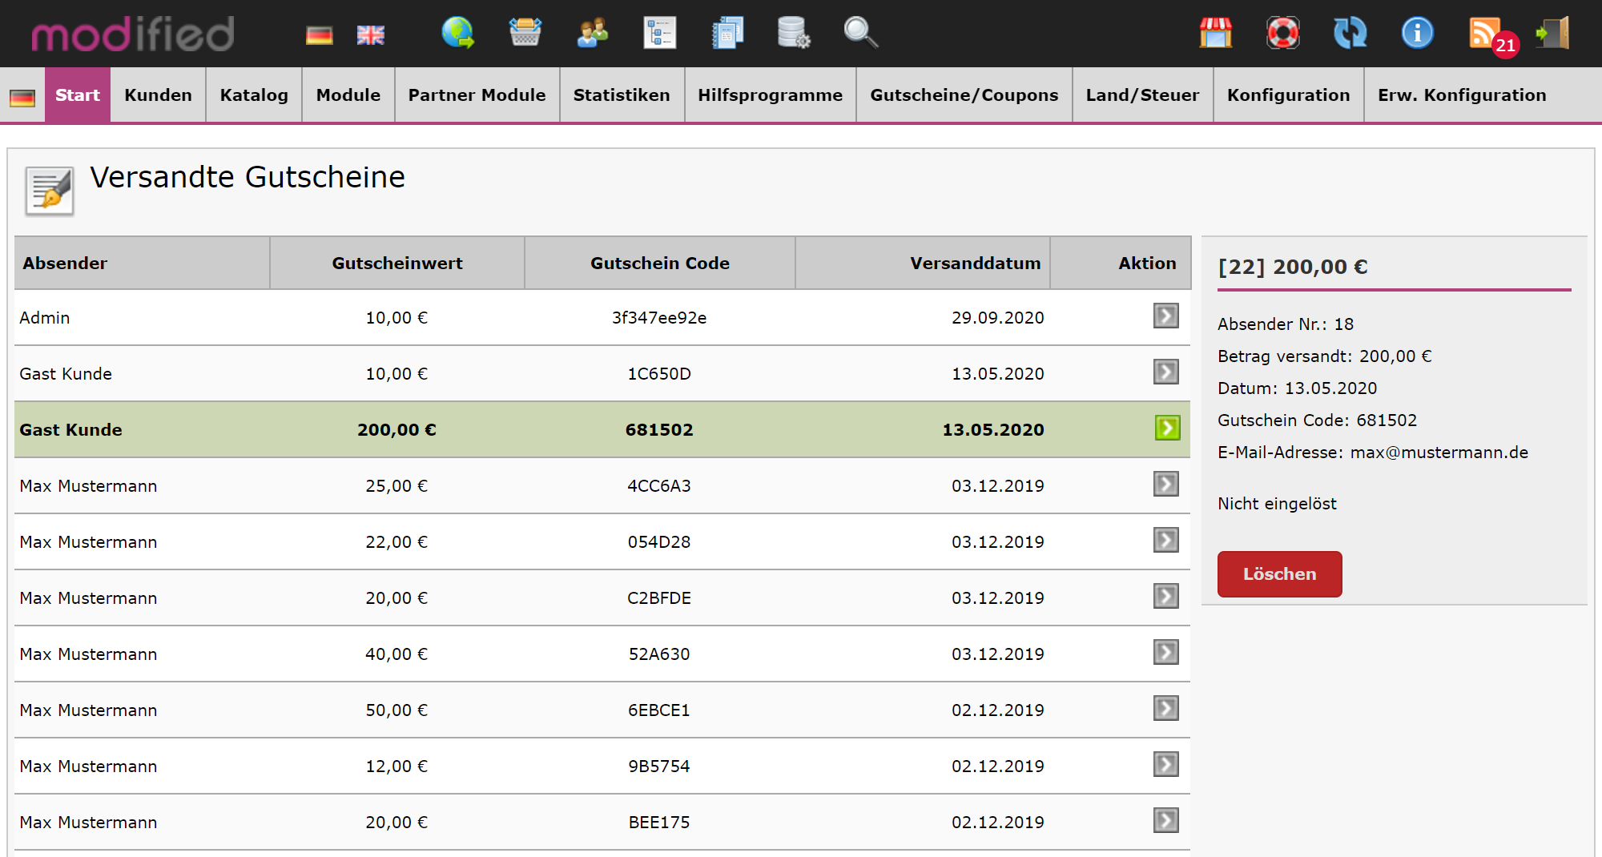Select voucher row with code 3f347ee92e
The width and height of the screenshot is (1602, 857).
658,318
